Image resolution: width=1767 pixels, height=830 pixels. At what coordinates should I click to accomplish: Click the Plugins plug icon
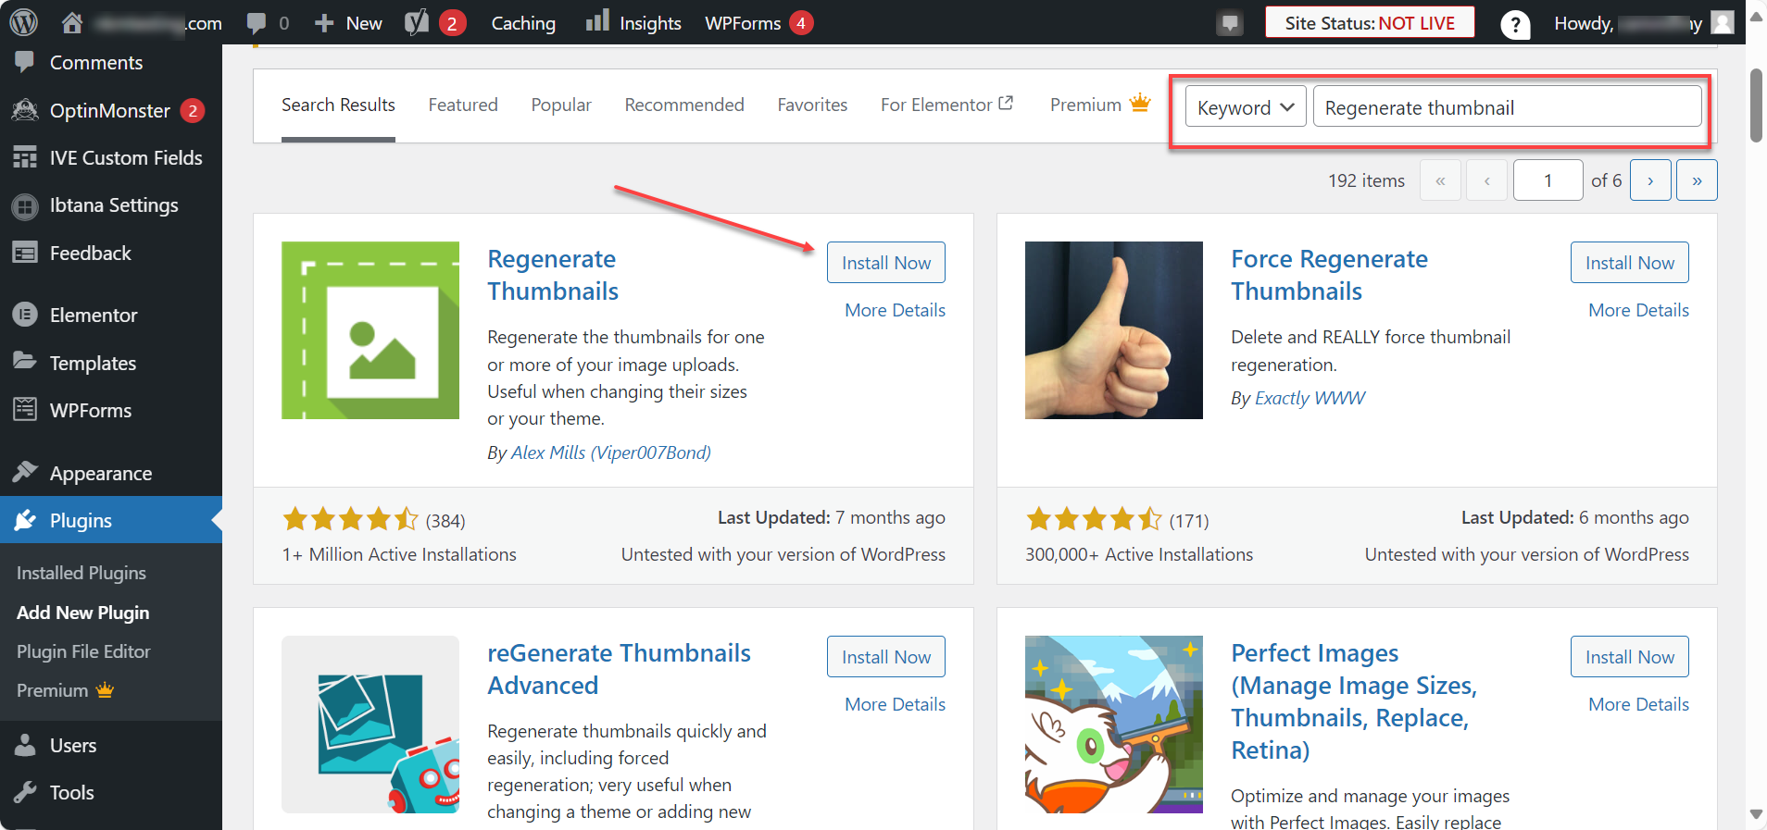click(x=25, y=520)
